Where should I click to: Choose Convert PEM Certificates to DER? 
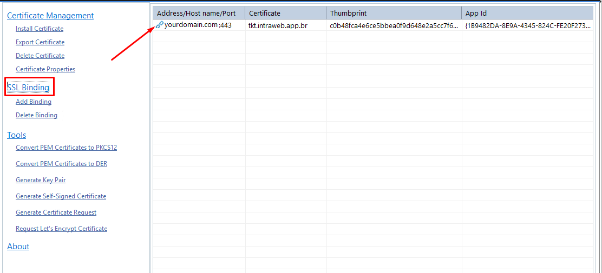click(61, 164)
